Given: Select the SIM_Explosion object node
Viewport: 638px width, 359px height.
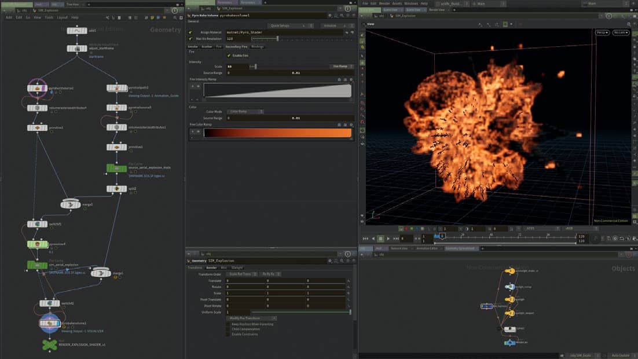Looking at the screenshot, I should click(x=487, y=306).
